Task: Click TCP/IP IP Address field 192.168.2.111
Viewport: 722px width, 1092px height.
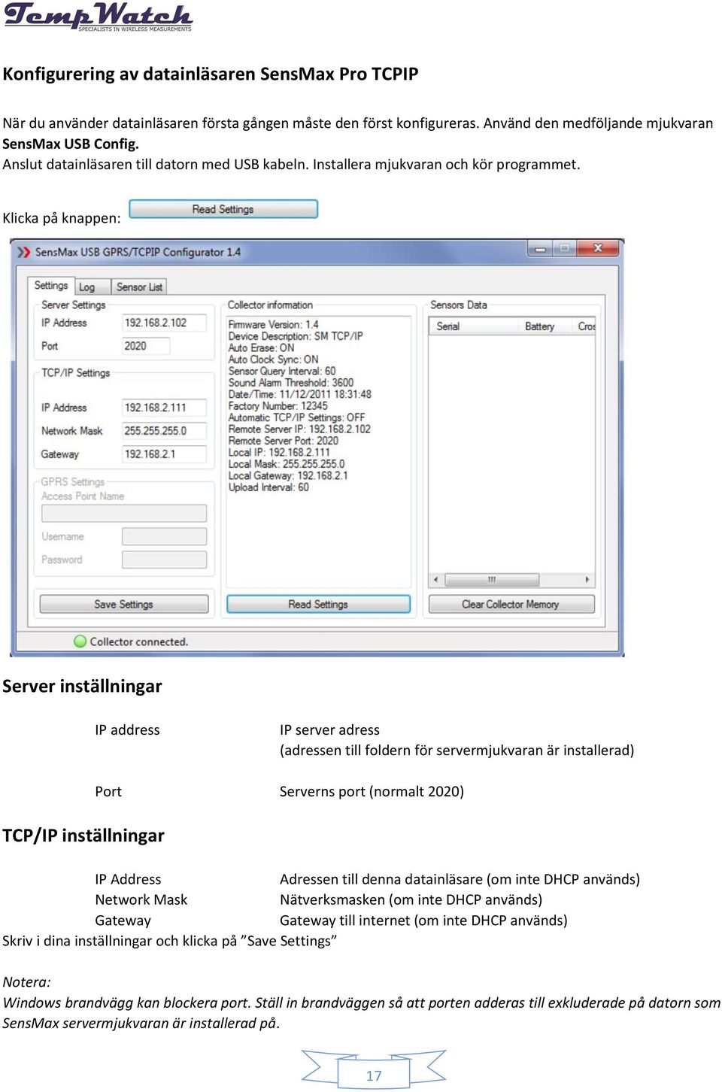Action: 164,408
